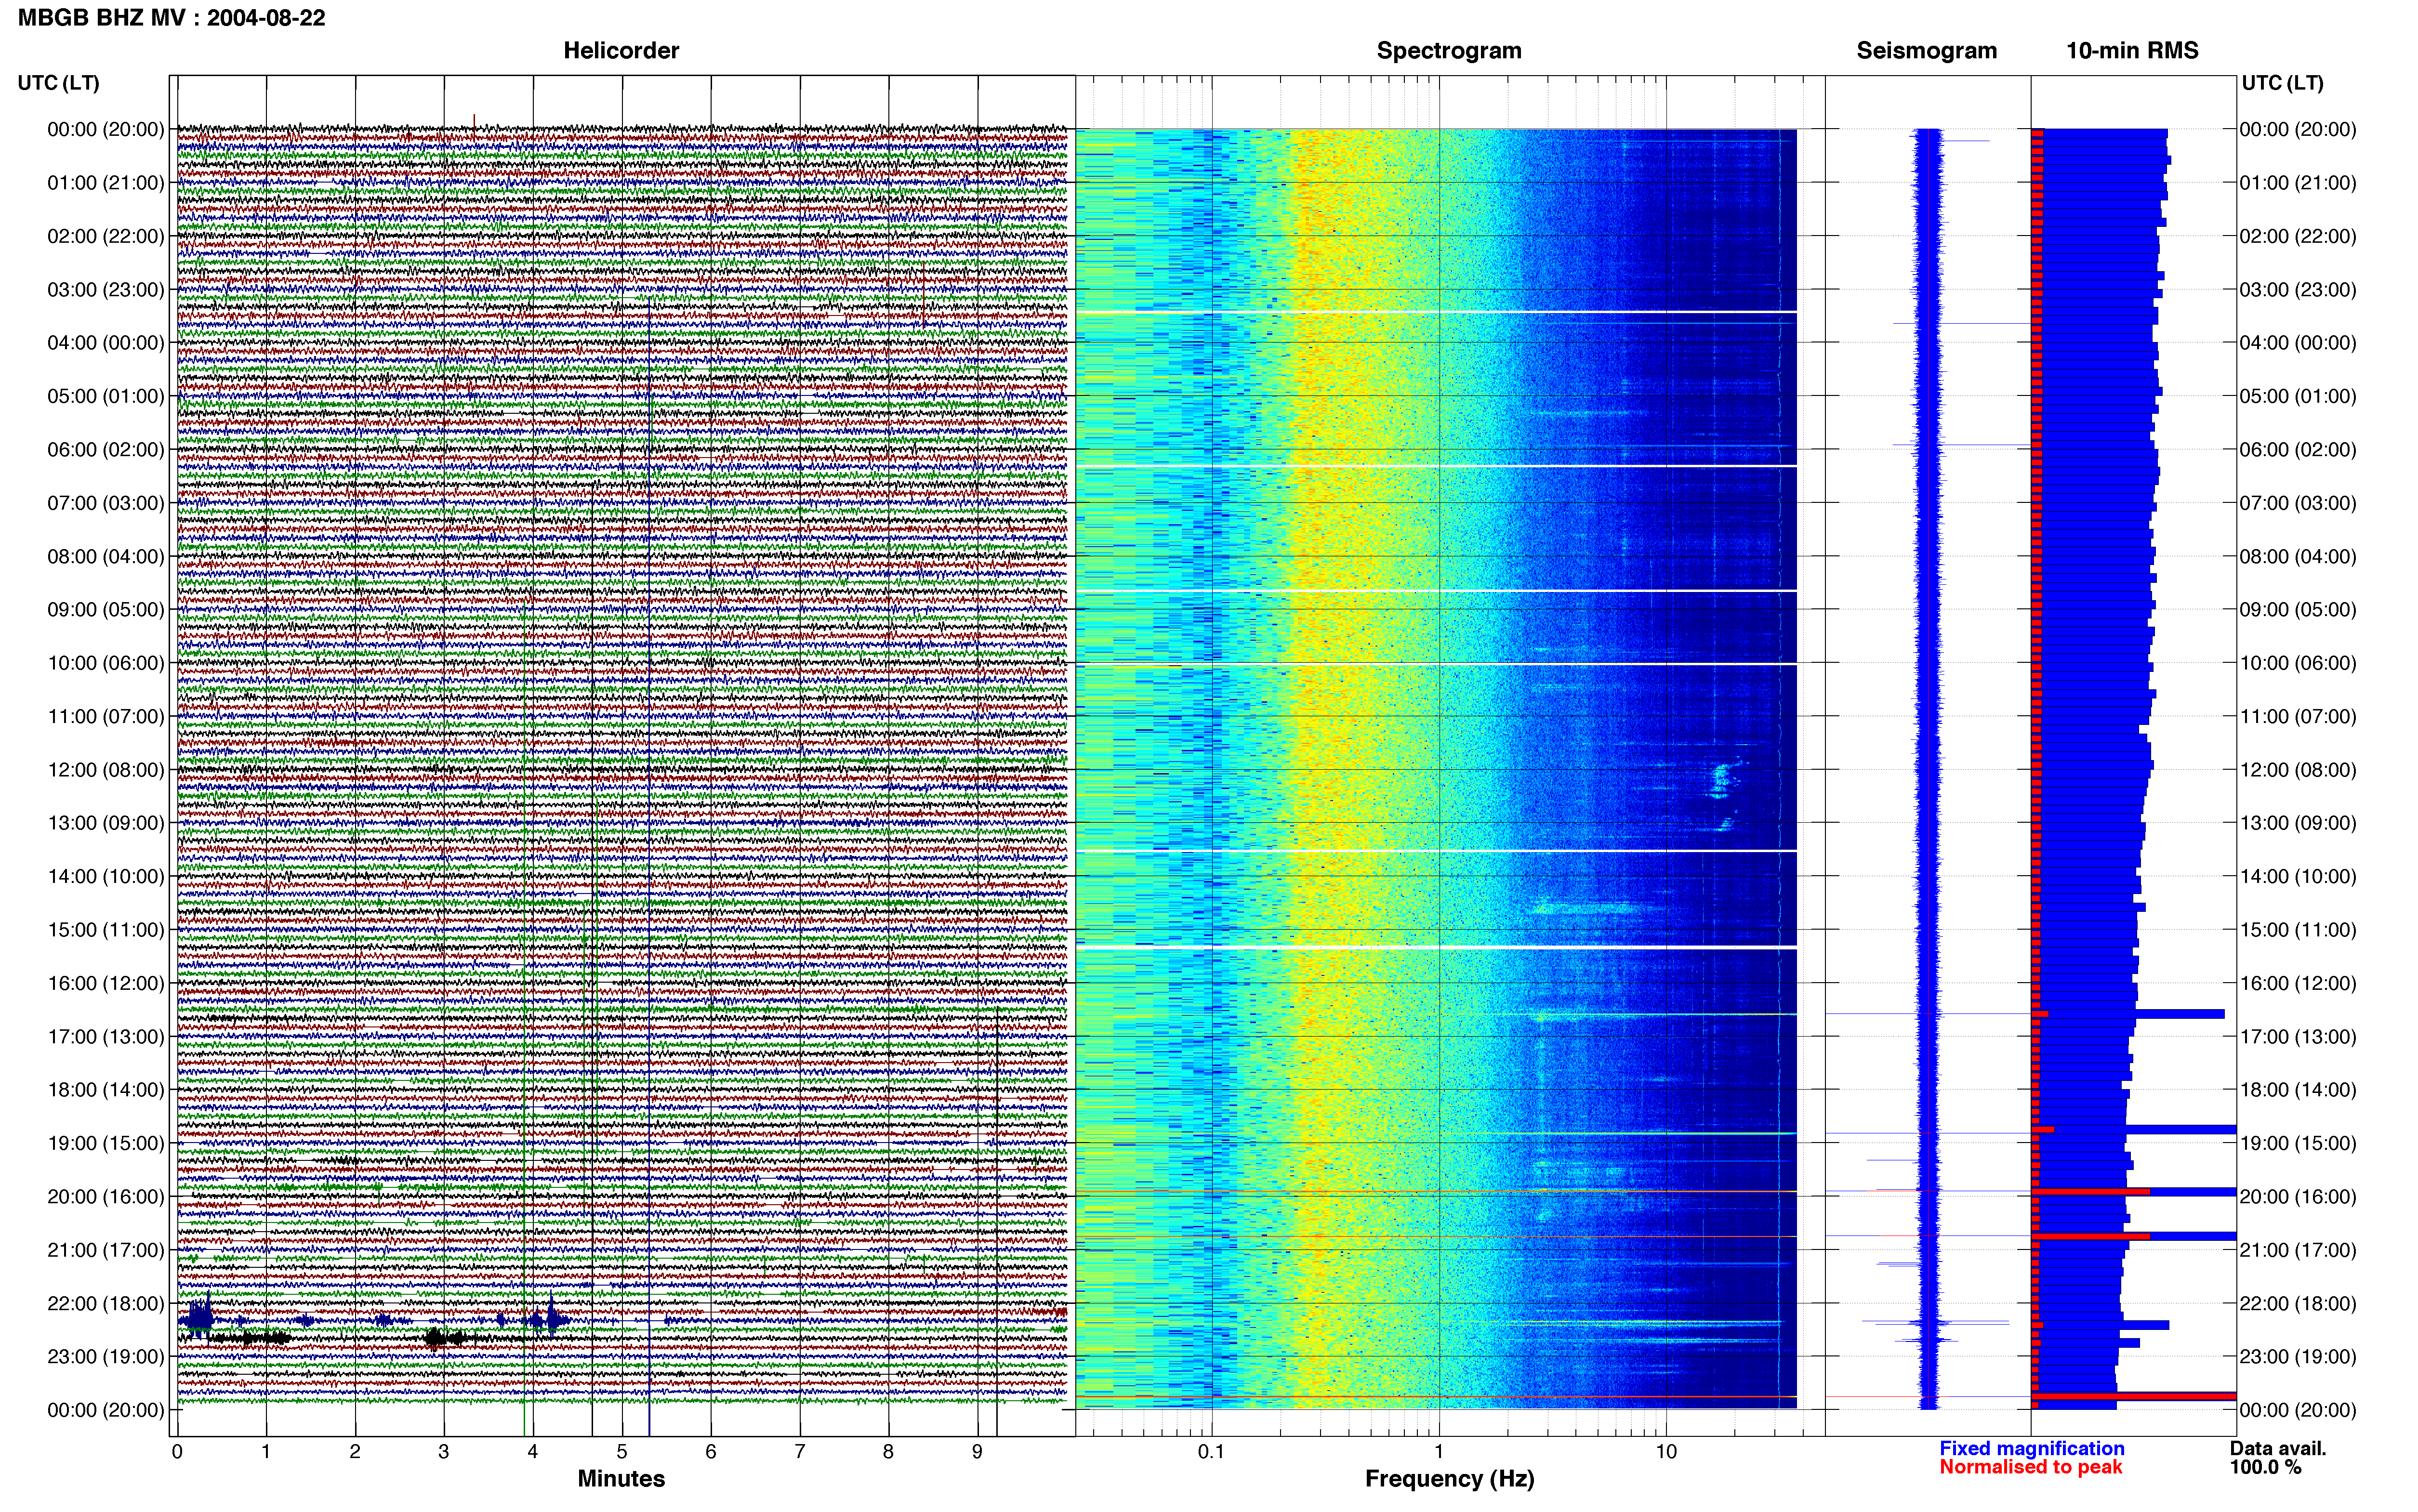Click 05:00 (01:00) beside the Helicorder
The width and height of the screenshot is (2418, 1512).
[x=105, y=396]
